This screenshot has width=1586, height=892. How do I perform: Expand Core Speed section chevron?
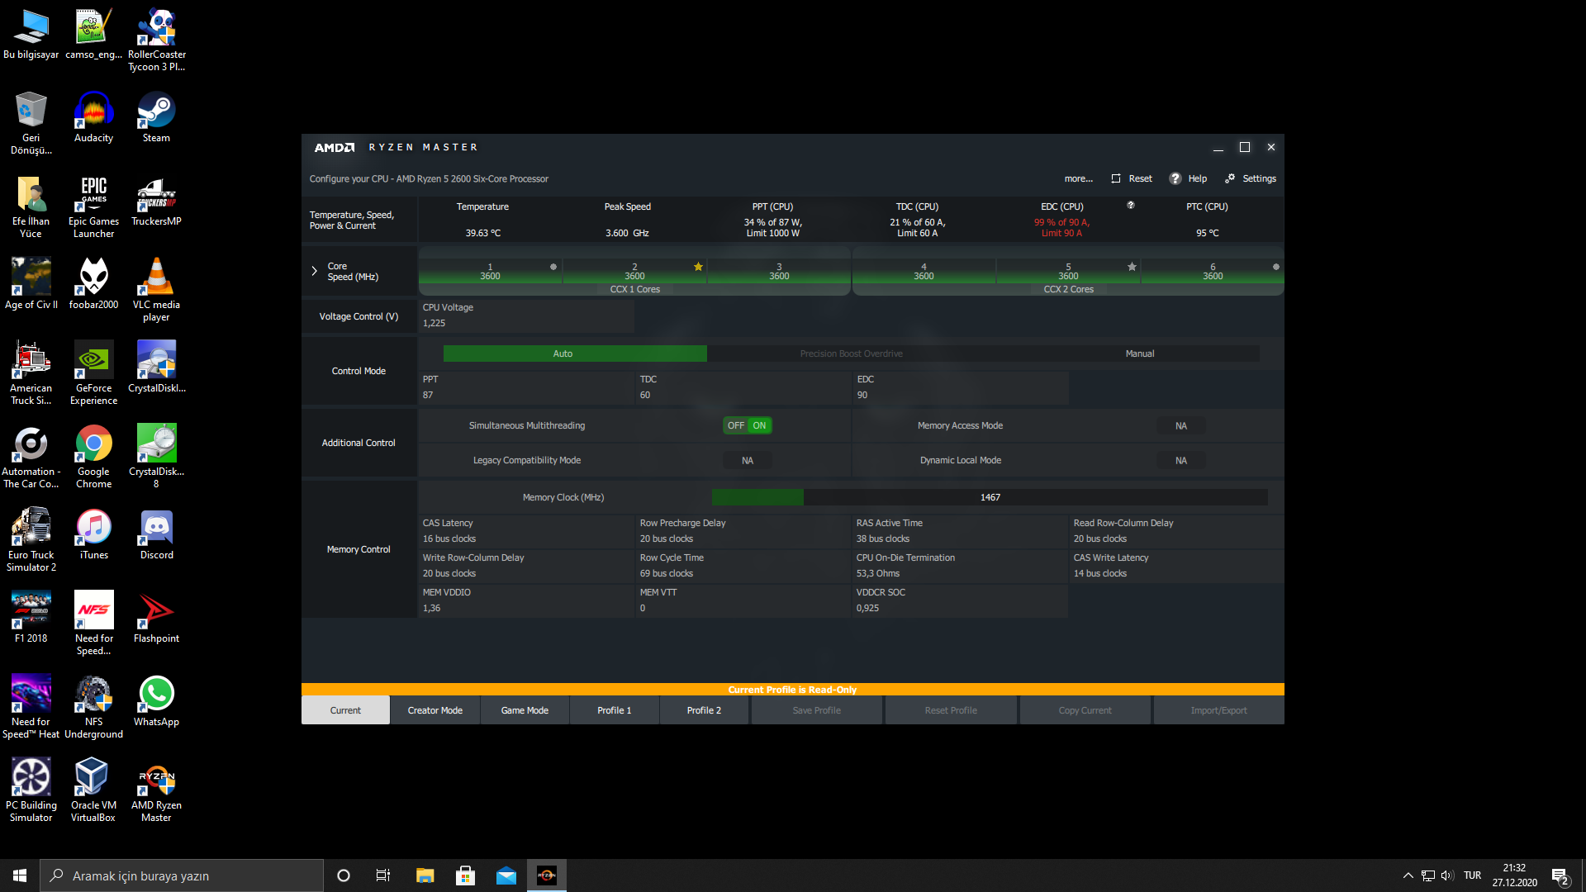pos(314,271)
